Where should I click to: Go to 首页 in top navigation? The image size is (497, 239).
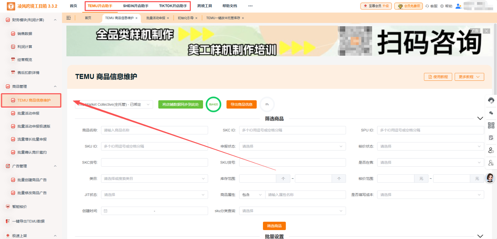73,6
